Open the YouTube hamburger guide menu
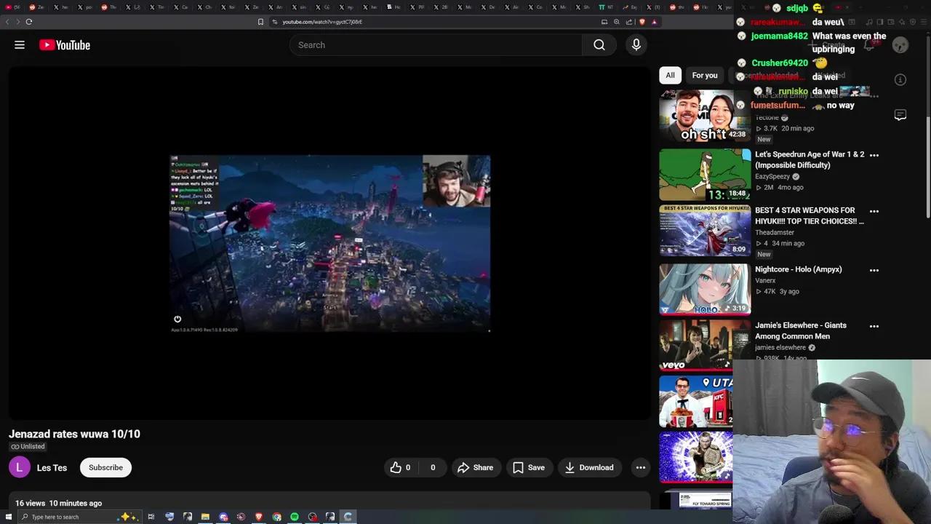931x524 pixels. coord(20,45)
